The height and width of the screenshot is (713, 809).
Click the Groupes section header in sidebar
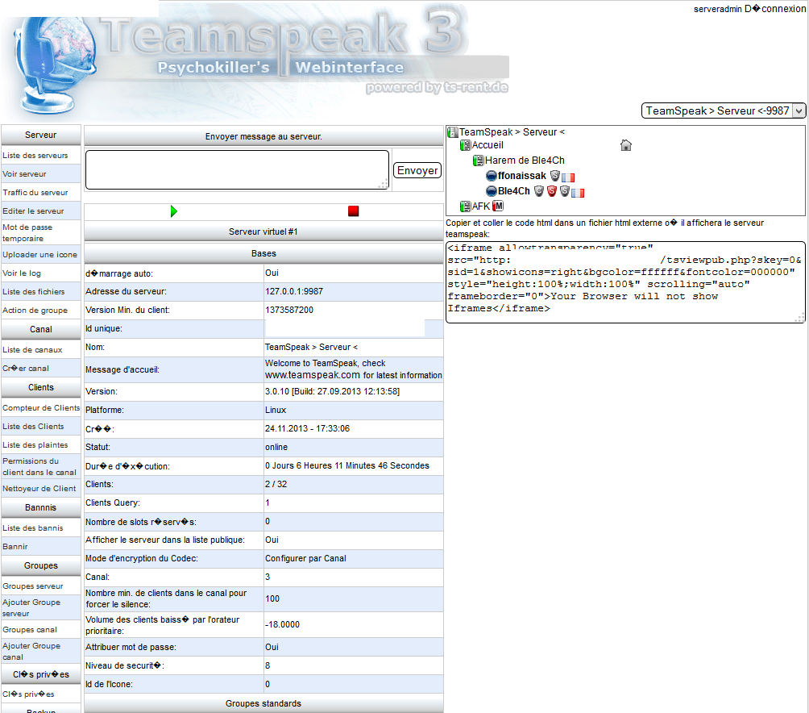(x=41, y=566)
